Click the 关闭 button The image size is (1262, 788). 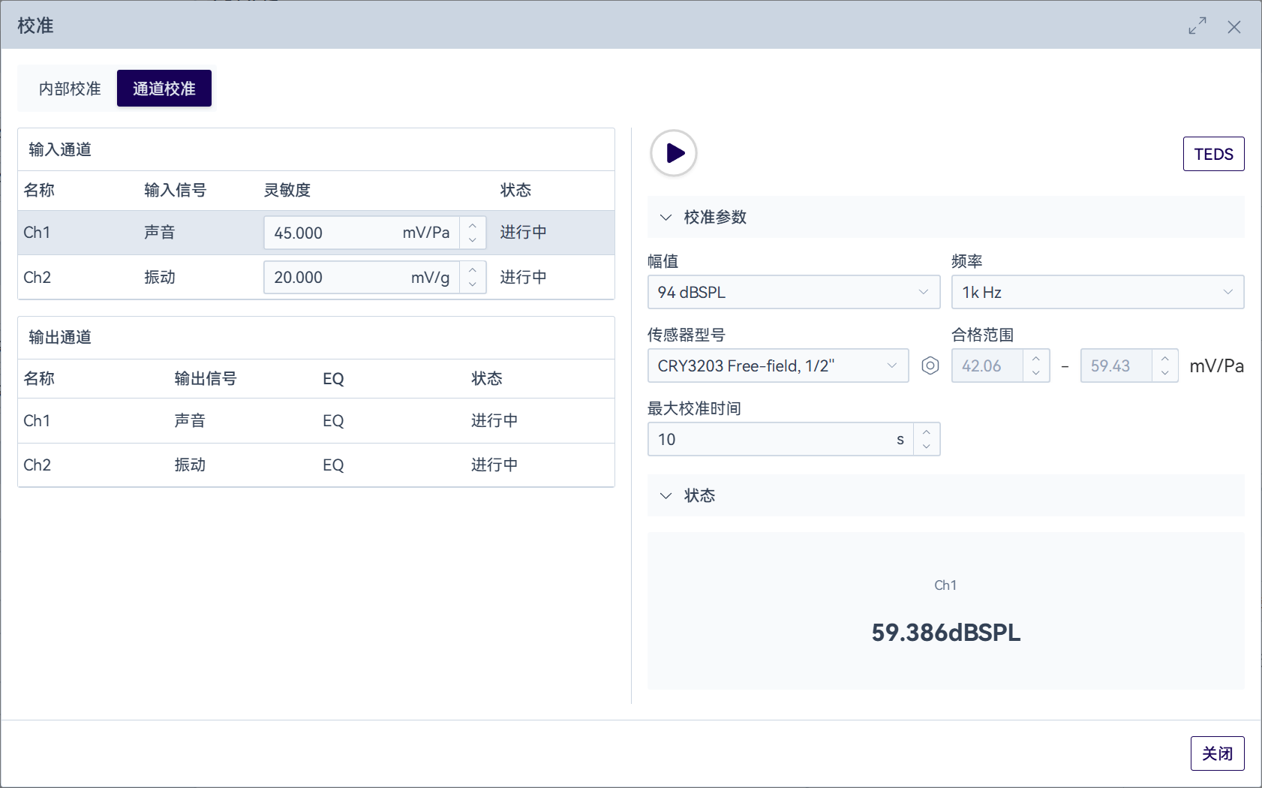tap(1217, 753)
